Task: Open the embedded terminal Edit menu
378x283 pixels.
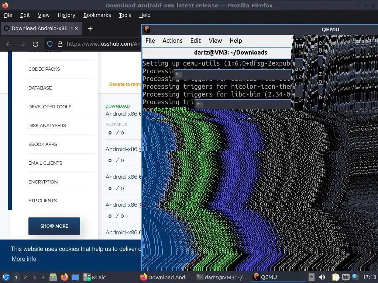Action: click(x=195, y=41)
